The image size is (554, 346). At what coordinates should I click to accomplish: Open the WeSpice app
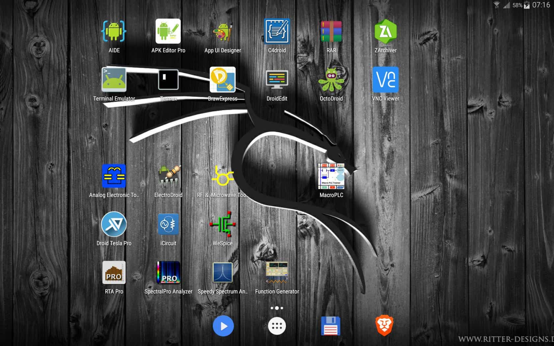tap(223, 224)
